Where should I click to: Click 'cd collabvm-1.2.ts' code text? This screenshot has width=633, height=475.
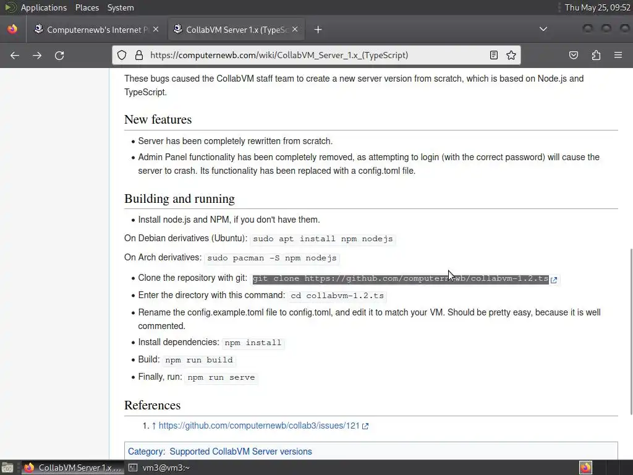click(x=337, y=296)
